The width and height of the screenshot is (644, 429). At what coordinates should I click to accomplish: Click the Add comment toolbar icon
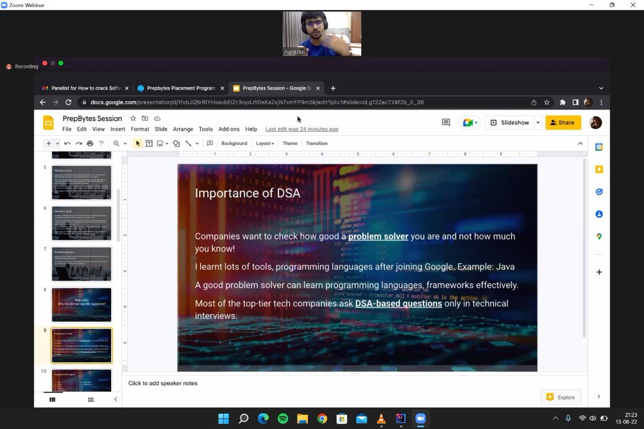210,143
